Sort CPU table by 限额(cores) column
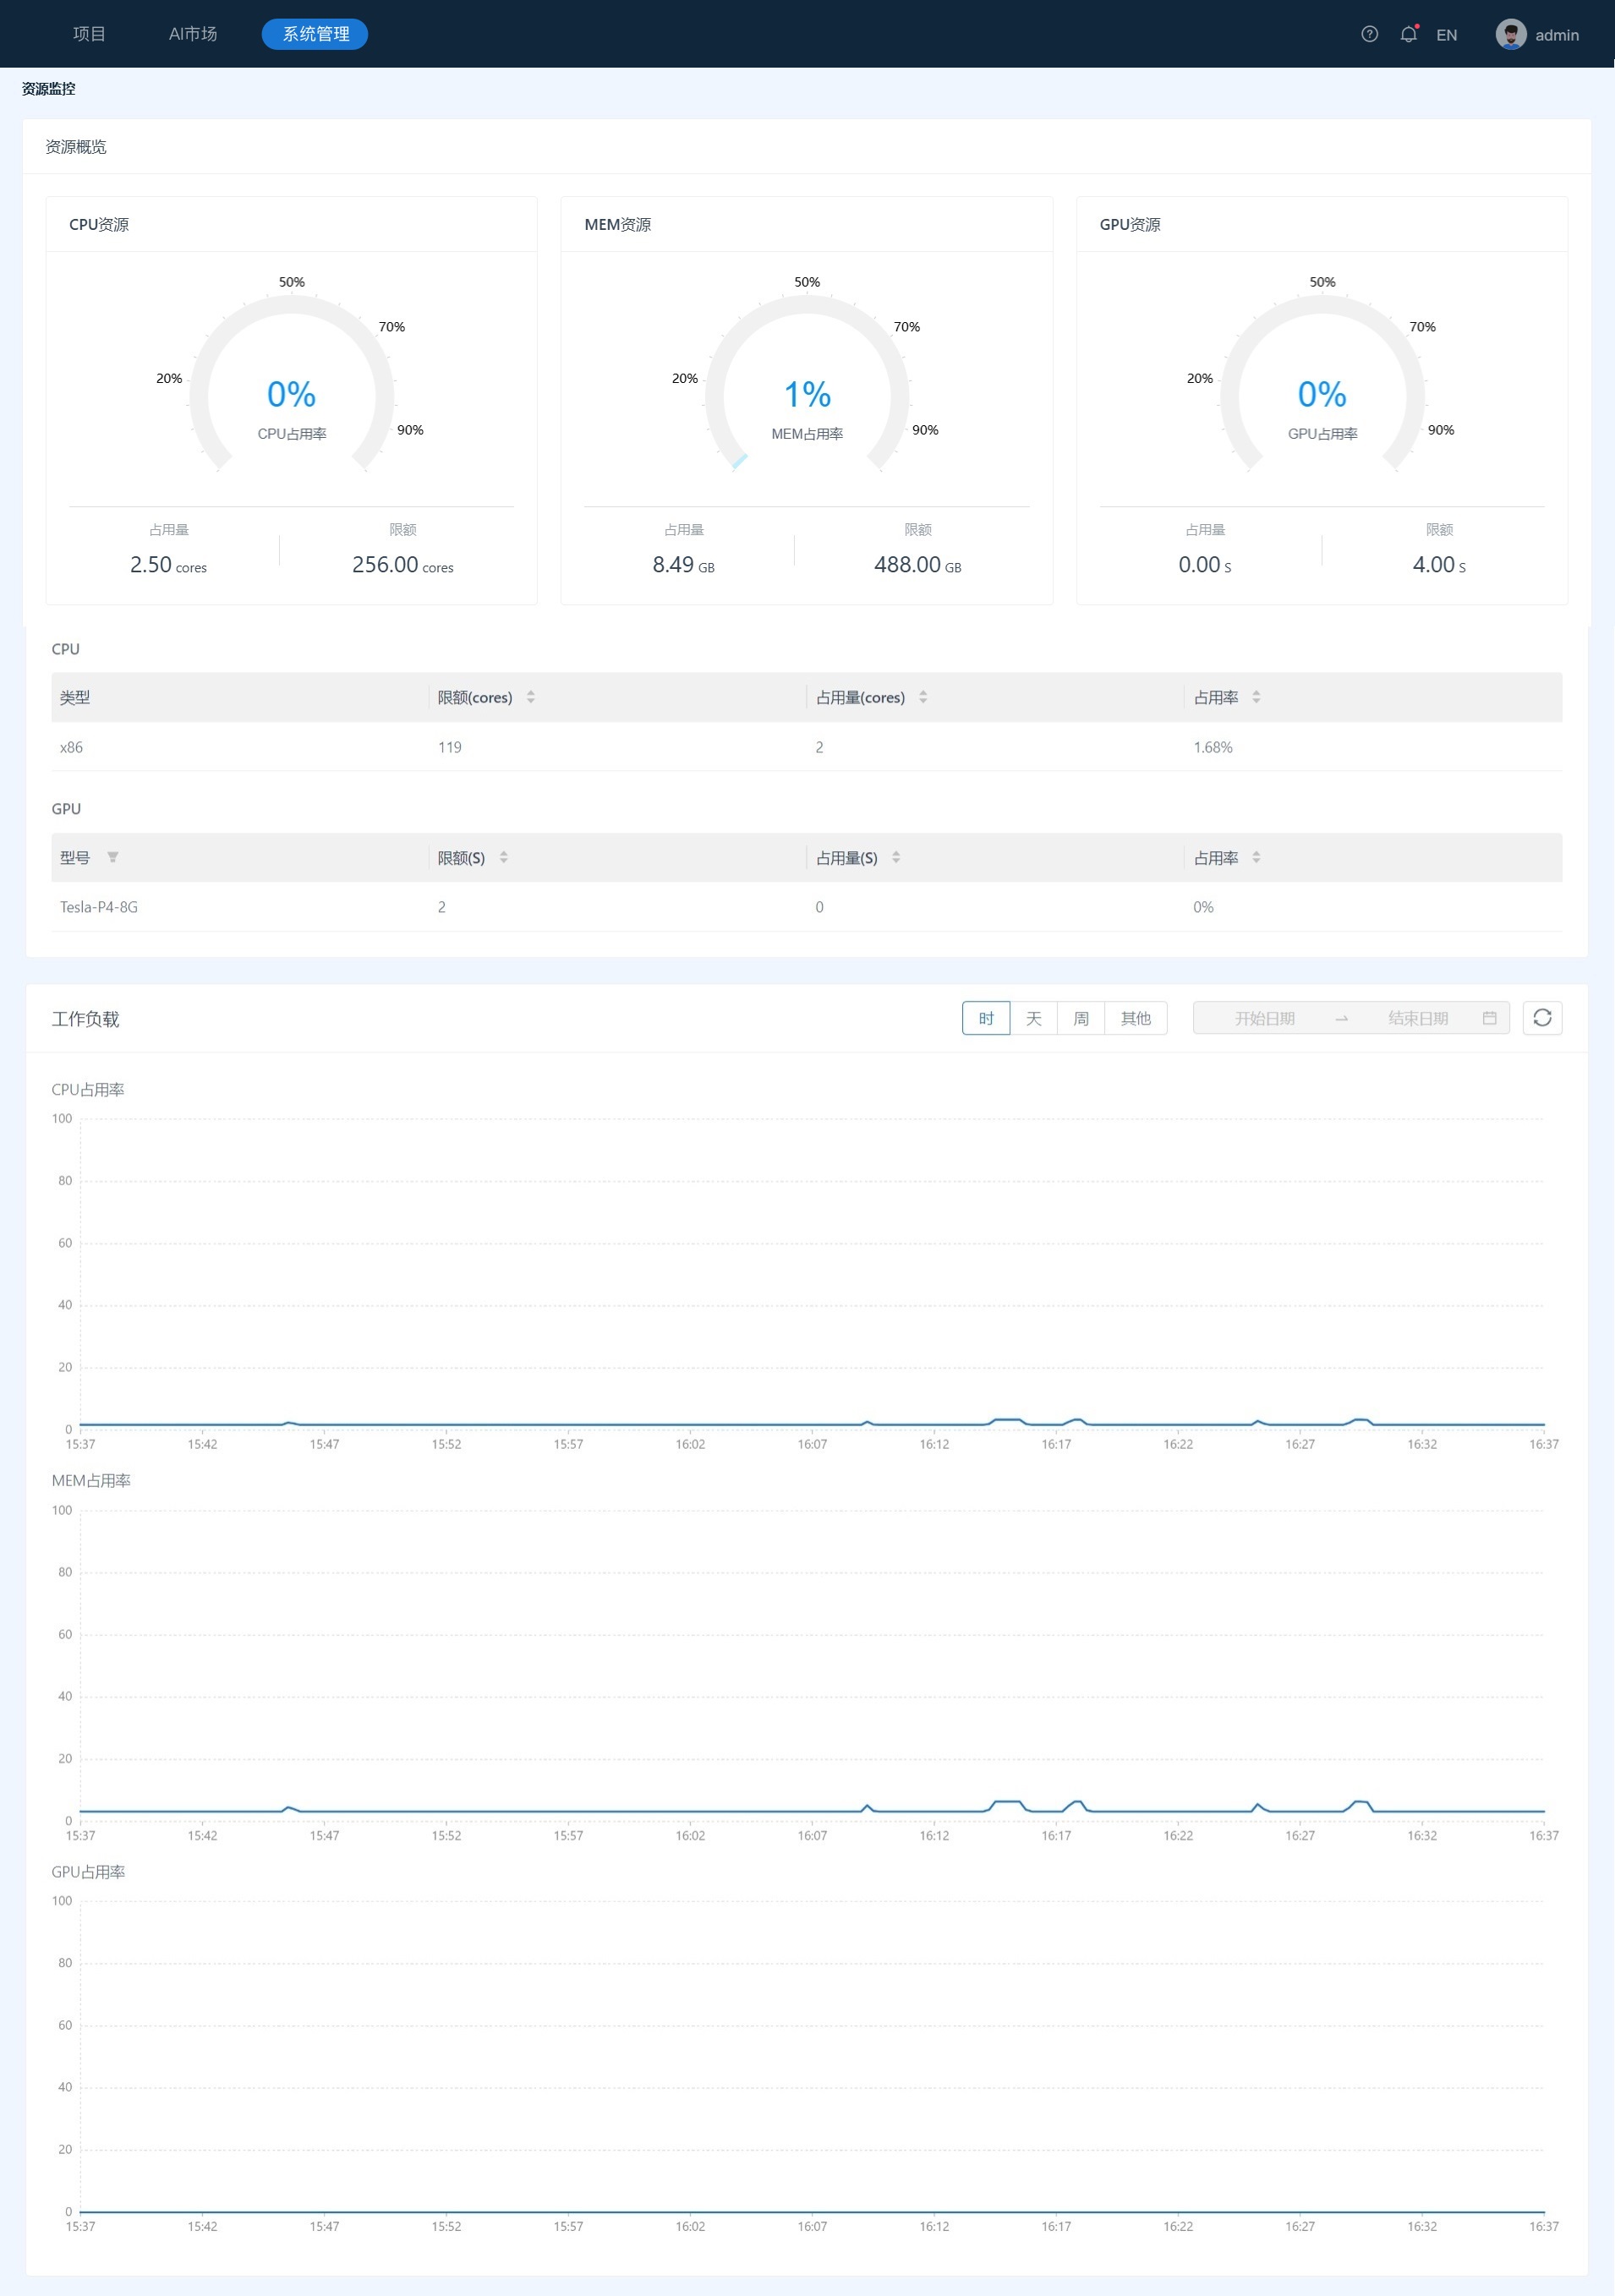1615x2296 pixels. [x=530, y=697]
